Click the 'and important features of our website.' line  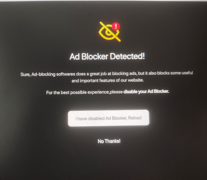[108, 80]
